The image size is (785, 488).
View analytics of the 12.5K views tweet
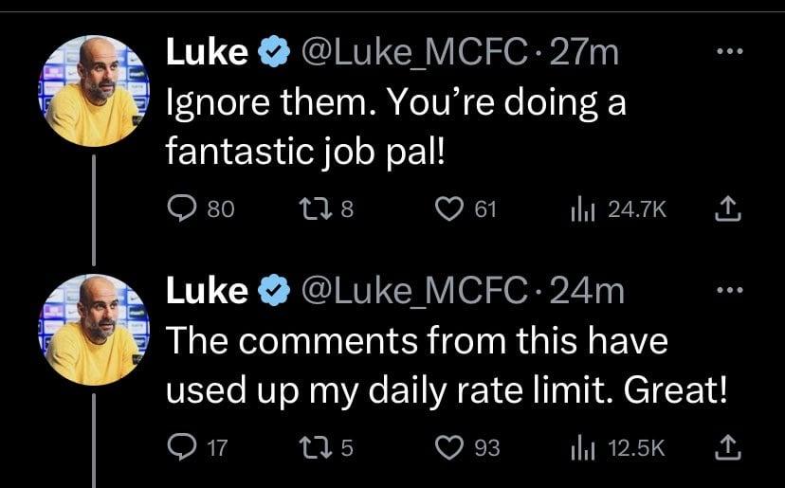pos(581,446)
